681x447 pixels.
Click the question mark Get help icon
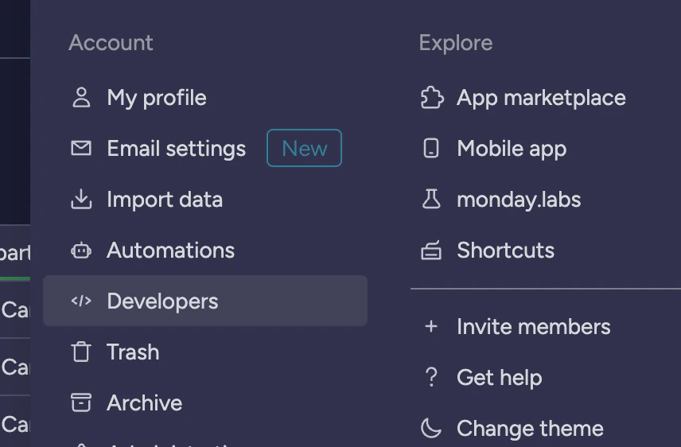pos(431,377)
